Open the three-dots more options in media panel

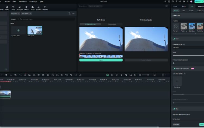click(73, 14)
